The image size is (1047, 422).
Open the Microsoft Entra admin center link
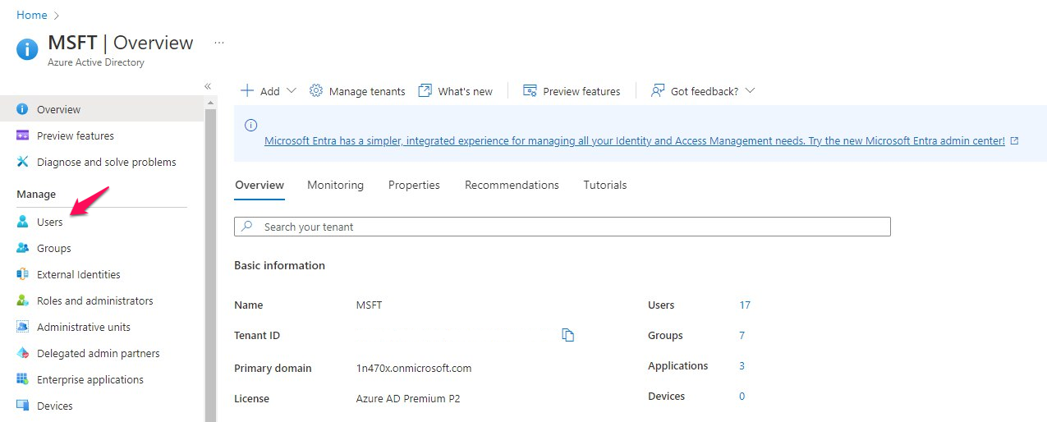coord(634,141)
